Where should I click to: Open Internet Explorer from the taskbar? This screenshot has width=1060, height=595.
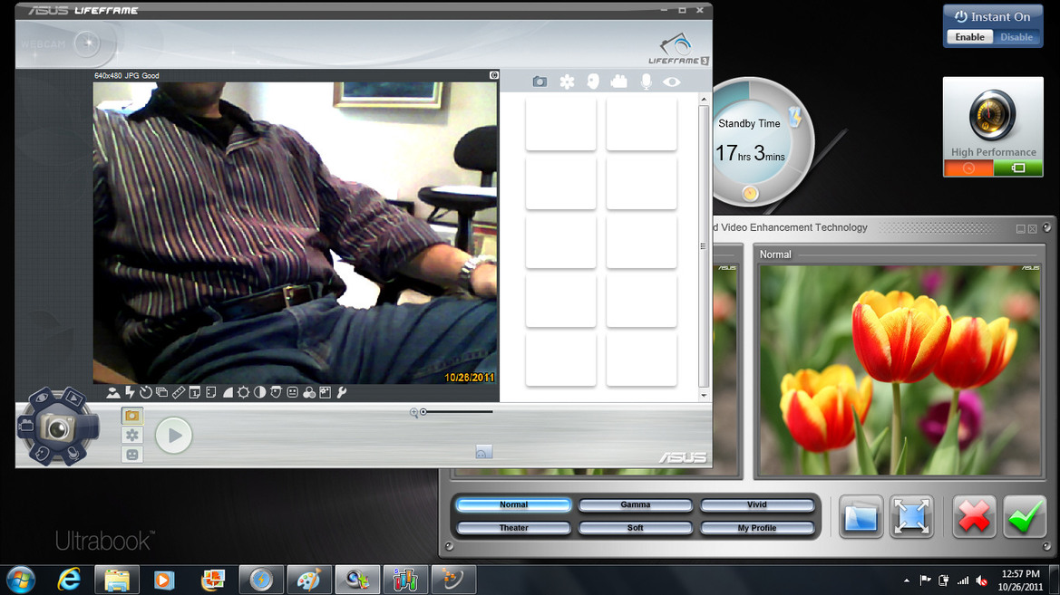(69, 580)
